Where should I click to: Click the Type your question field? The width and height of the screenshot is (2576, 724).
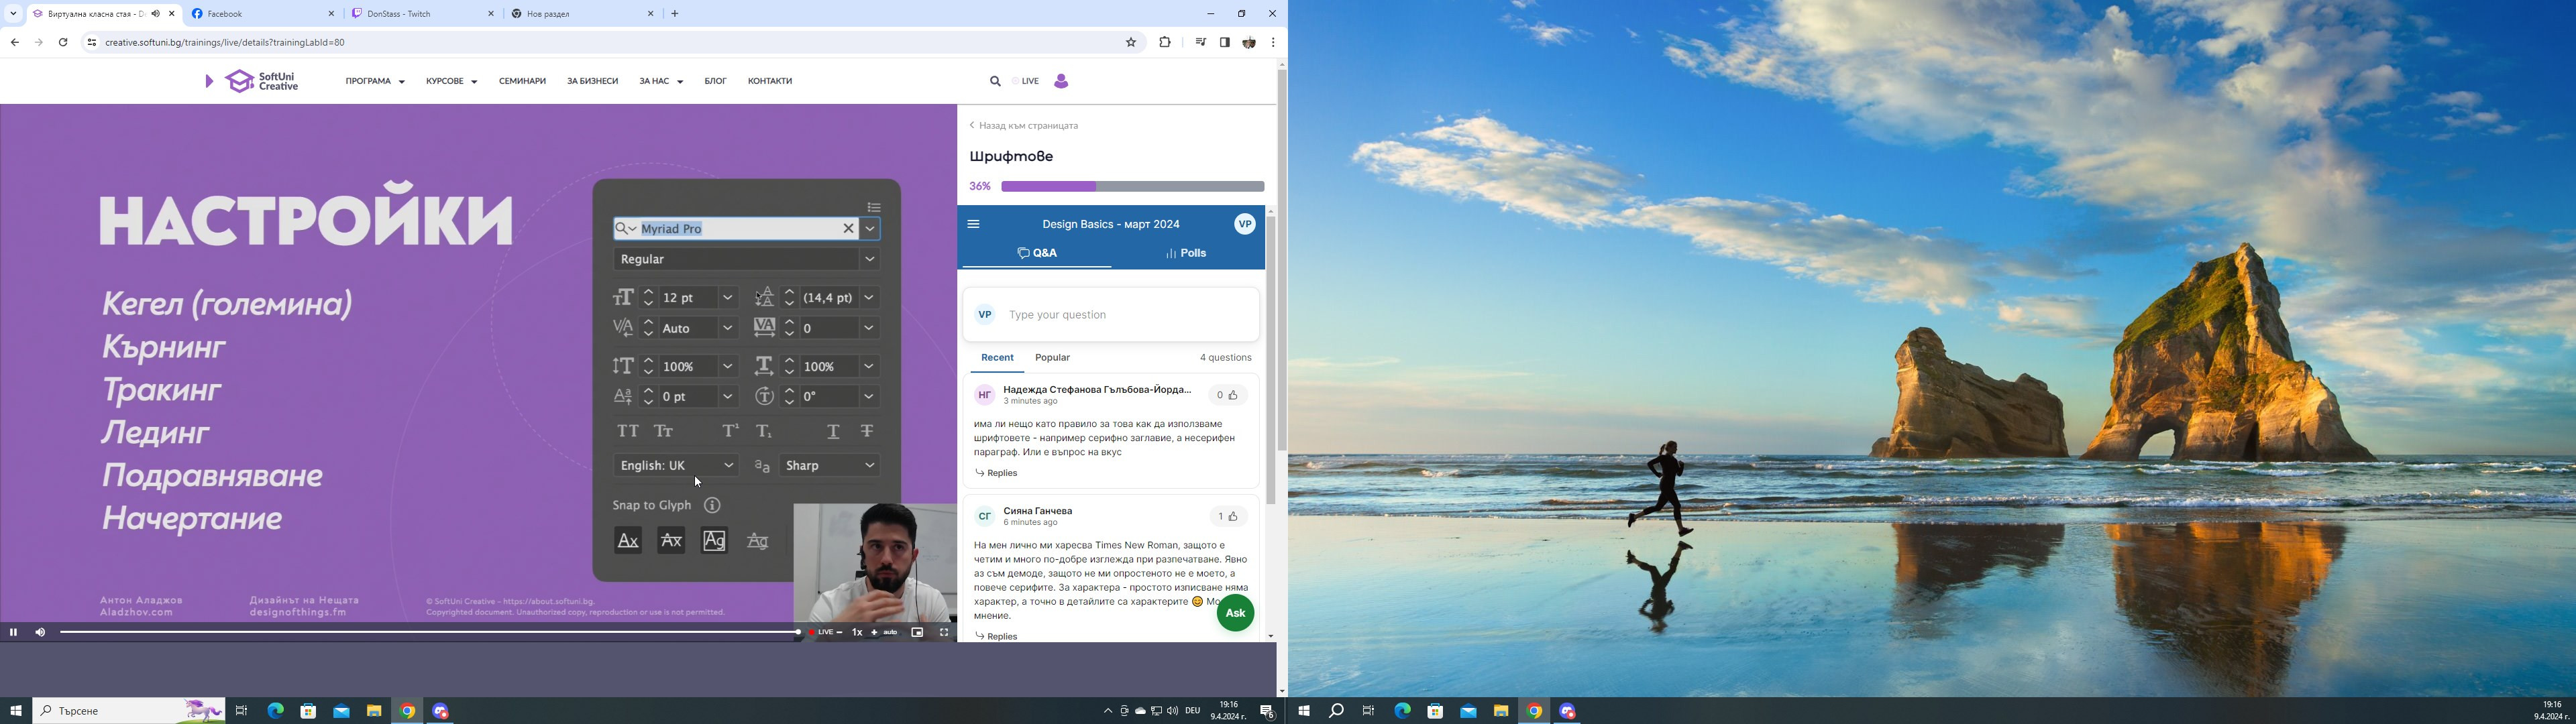tap(1120, 315)
